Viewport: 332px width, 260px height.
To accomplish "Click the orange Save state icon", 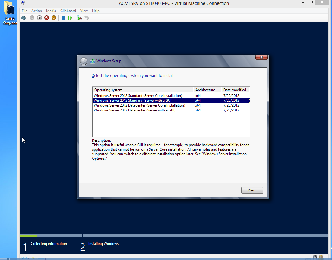I will pos(54,18).
